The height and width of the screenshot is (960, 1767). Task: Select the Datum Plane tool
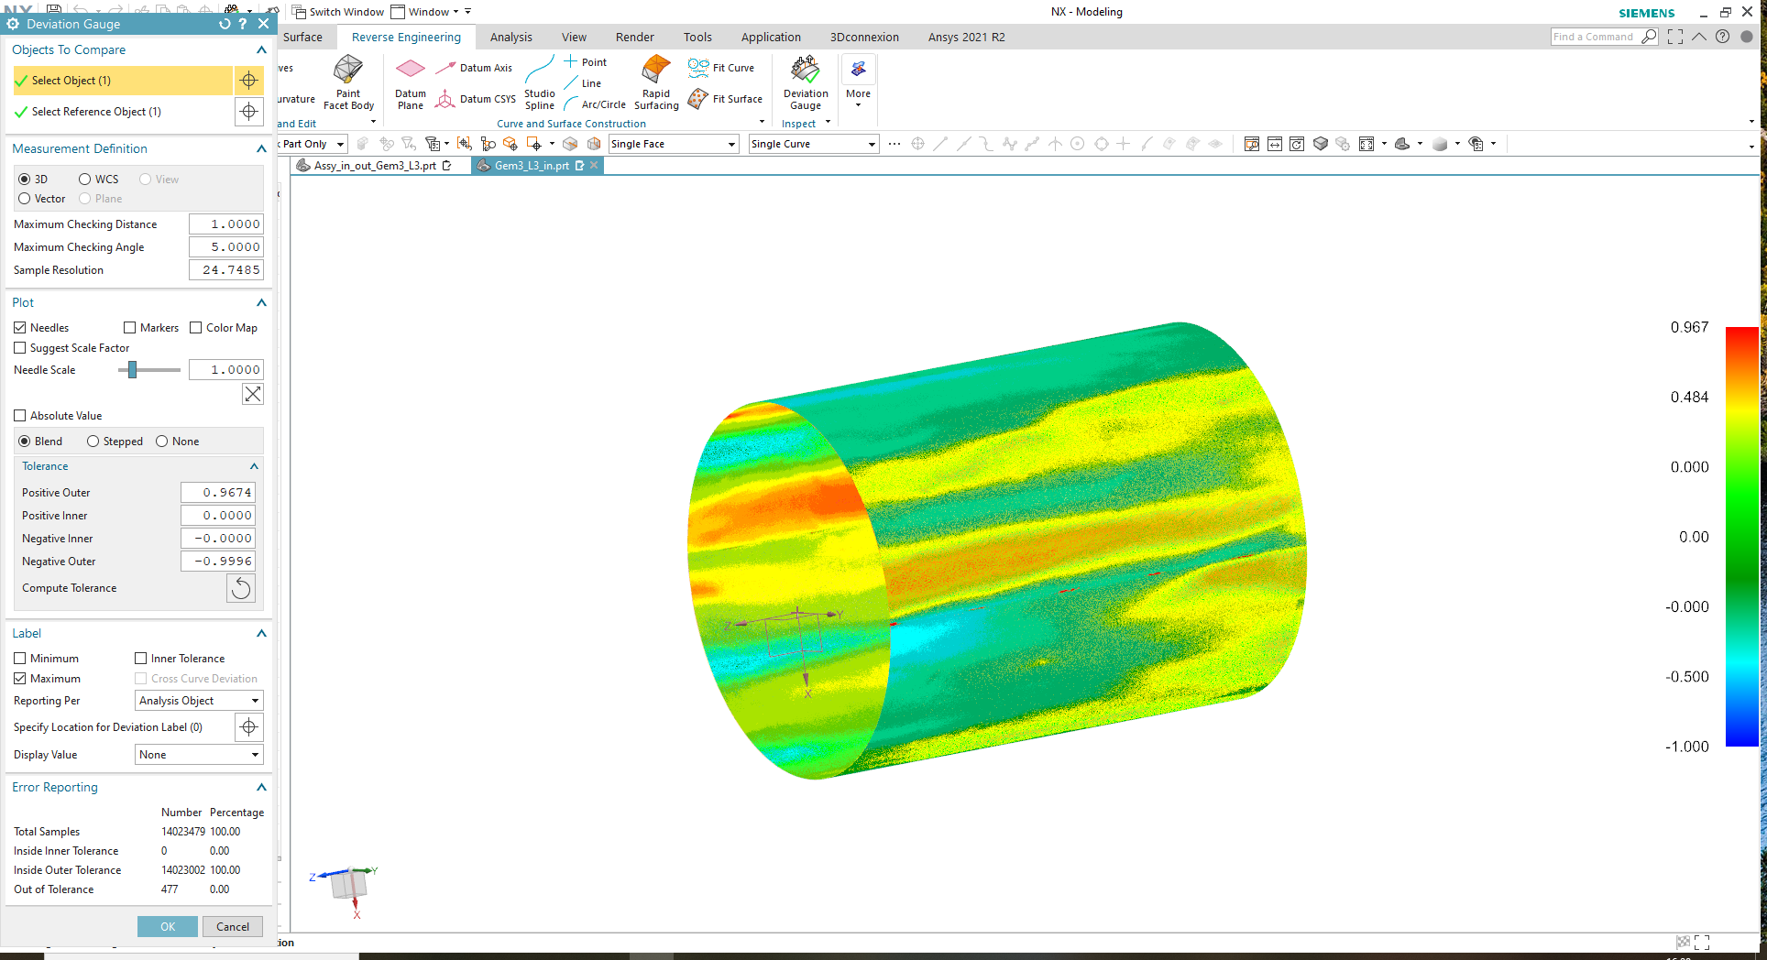pos(411,84)
